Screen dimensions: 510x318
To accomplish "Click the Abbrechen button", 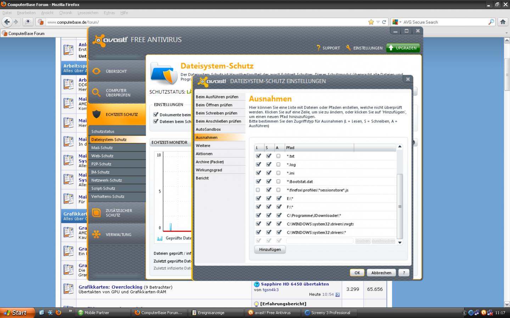I will [x=381, y=273].
